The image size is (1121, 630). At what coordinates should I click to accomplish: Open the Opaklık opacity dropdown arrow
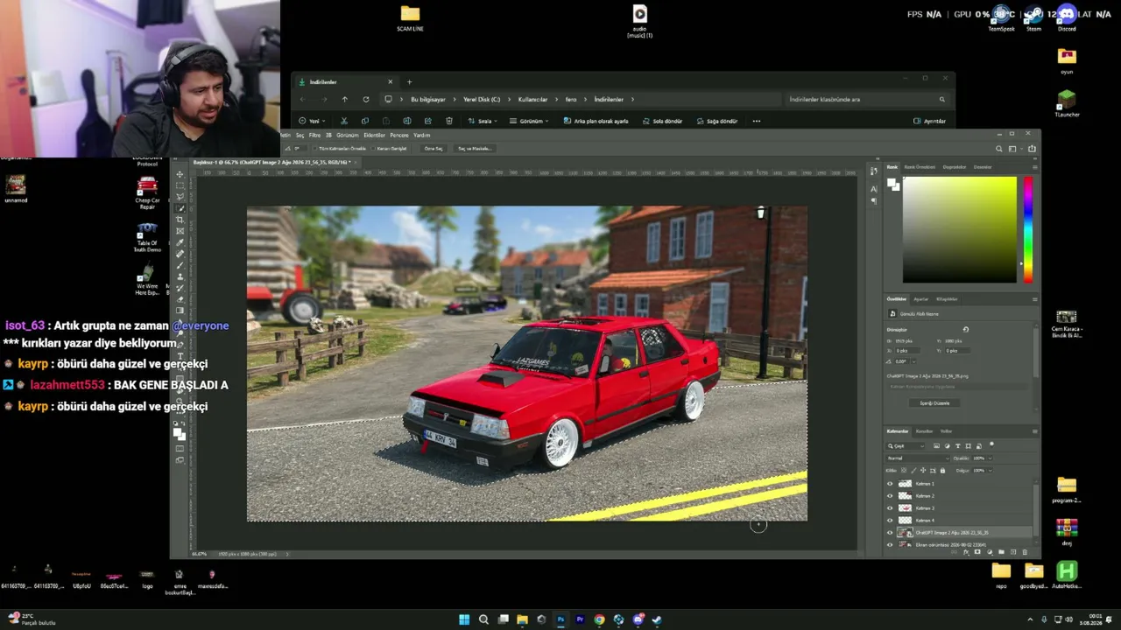point(991,458)
